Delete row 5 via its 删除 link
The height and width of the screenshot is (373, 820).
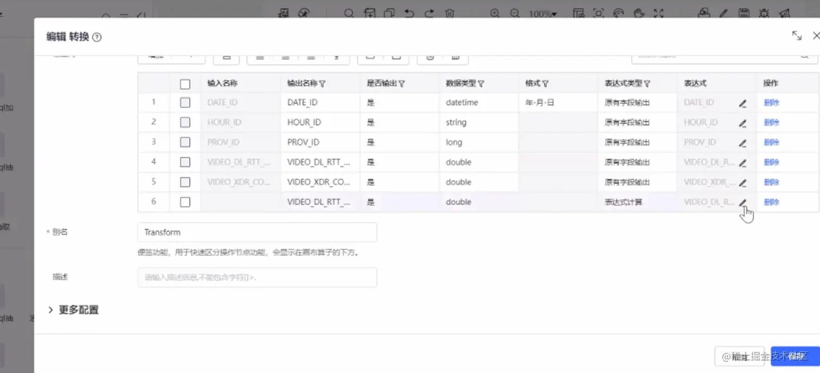point(771,182)
